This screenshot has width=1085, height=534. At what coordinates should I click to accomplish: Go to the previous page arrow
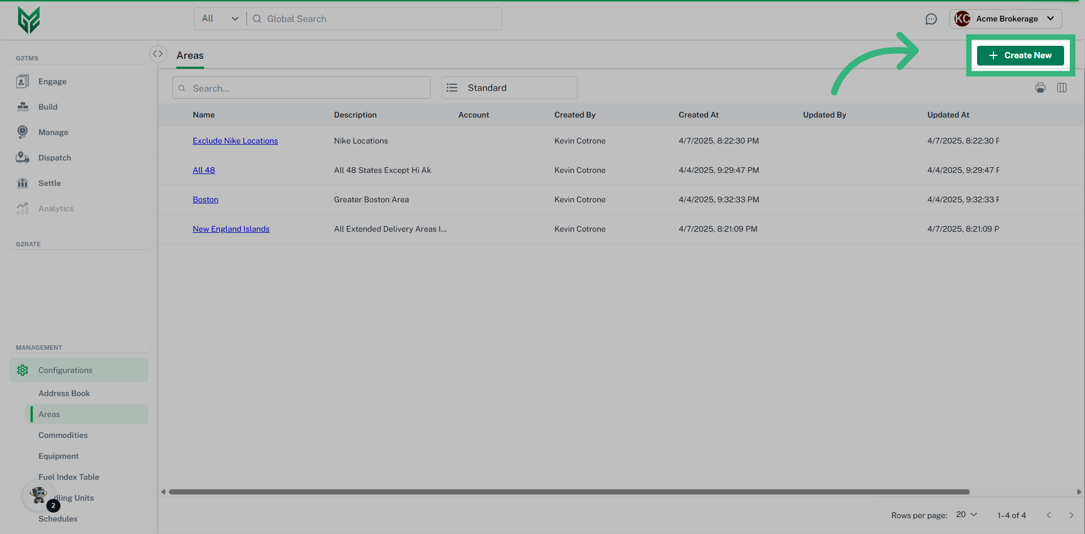1049,515
